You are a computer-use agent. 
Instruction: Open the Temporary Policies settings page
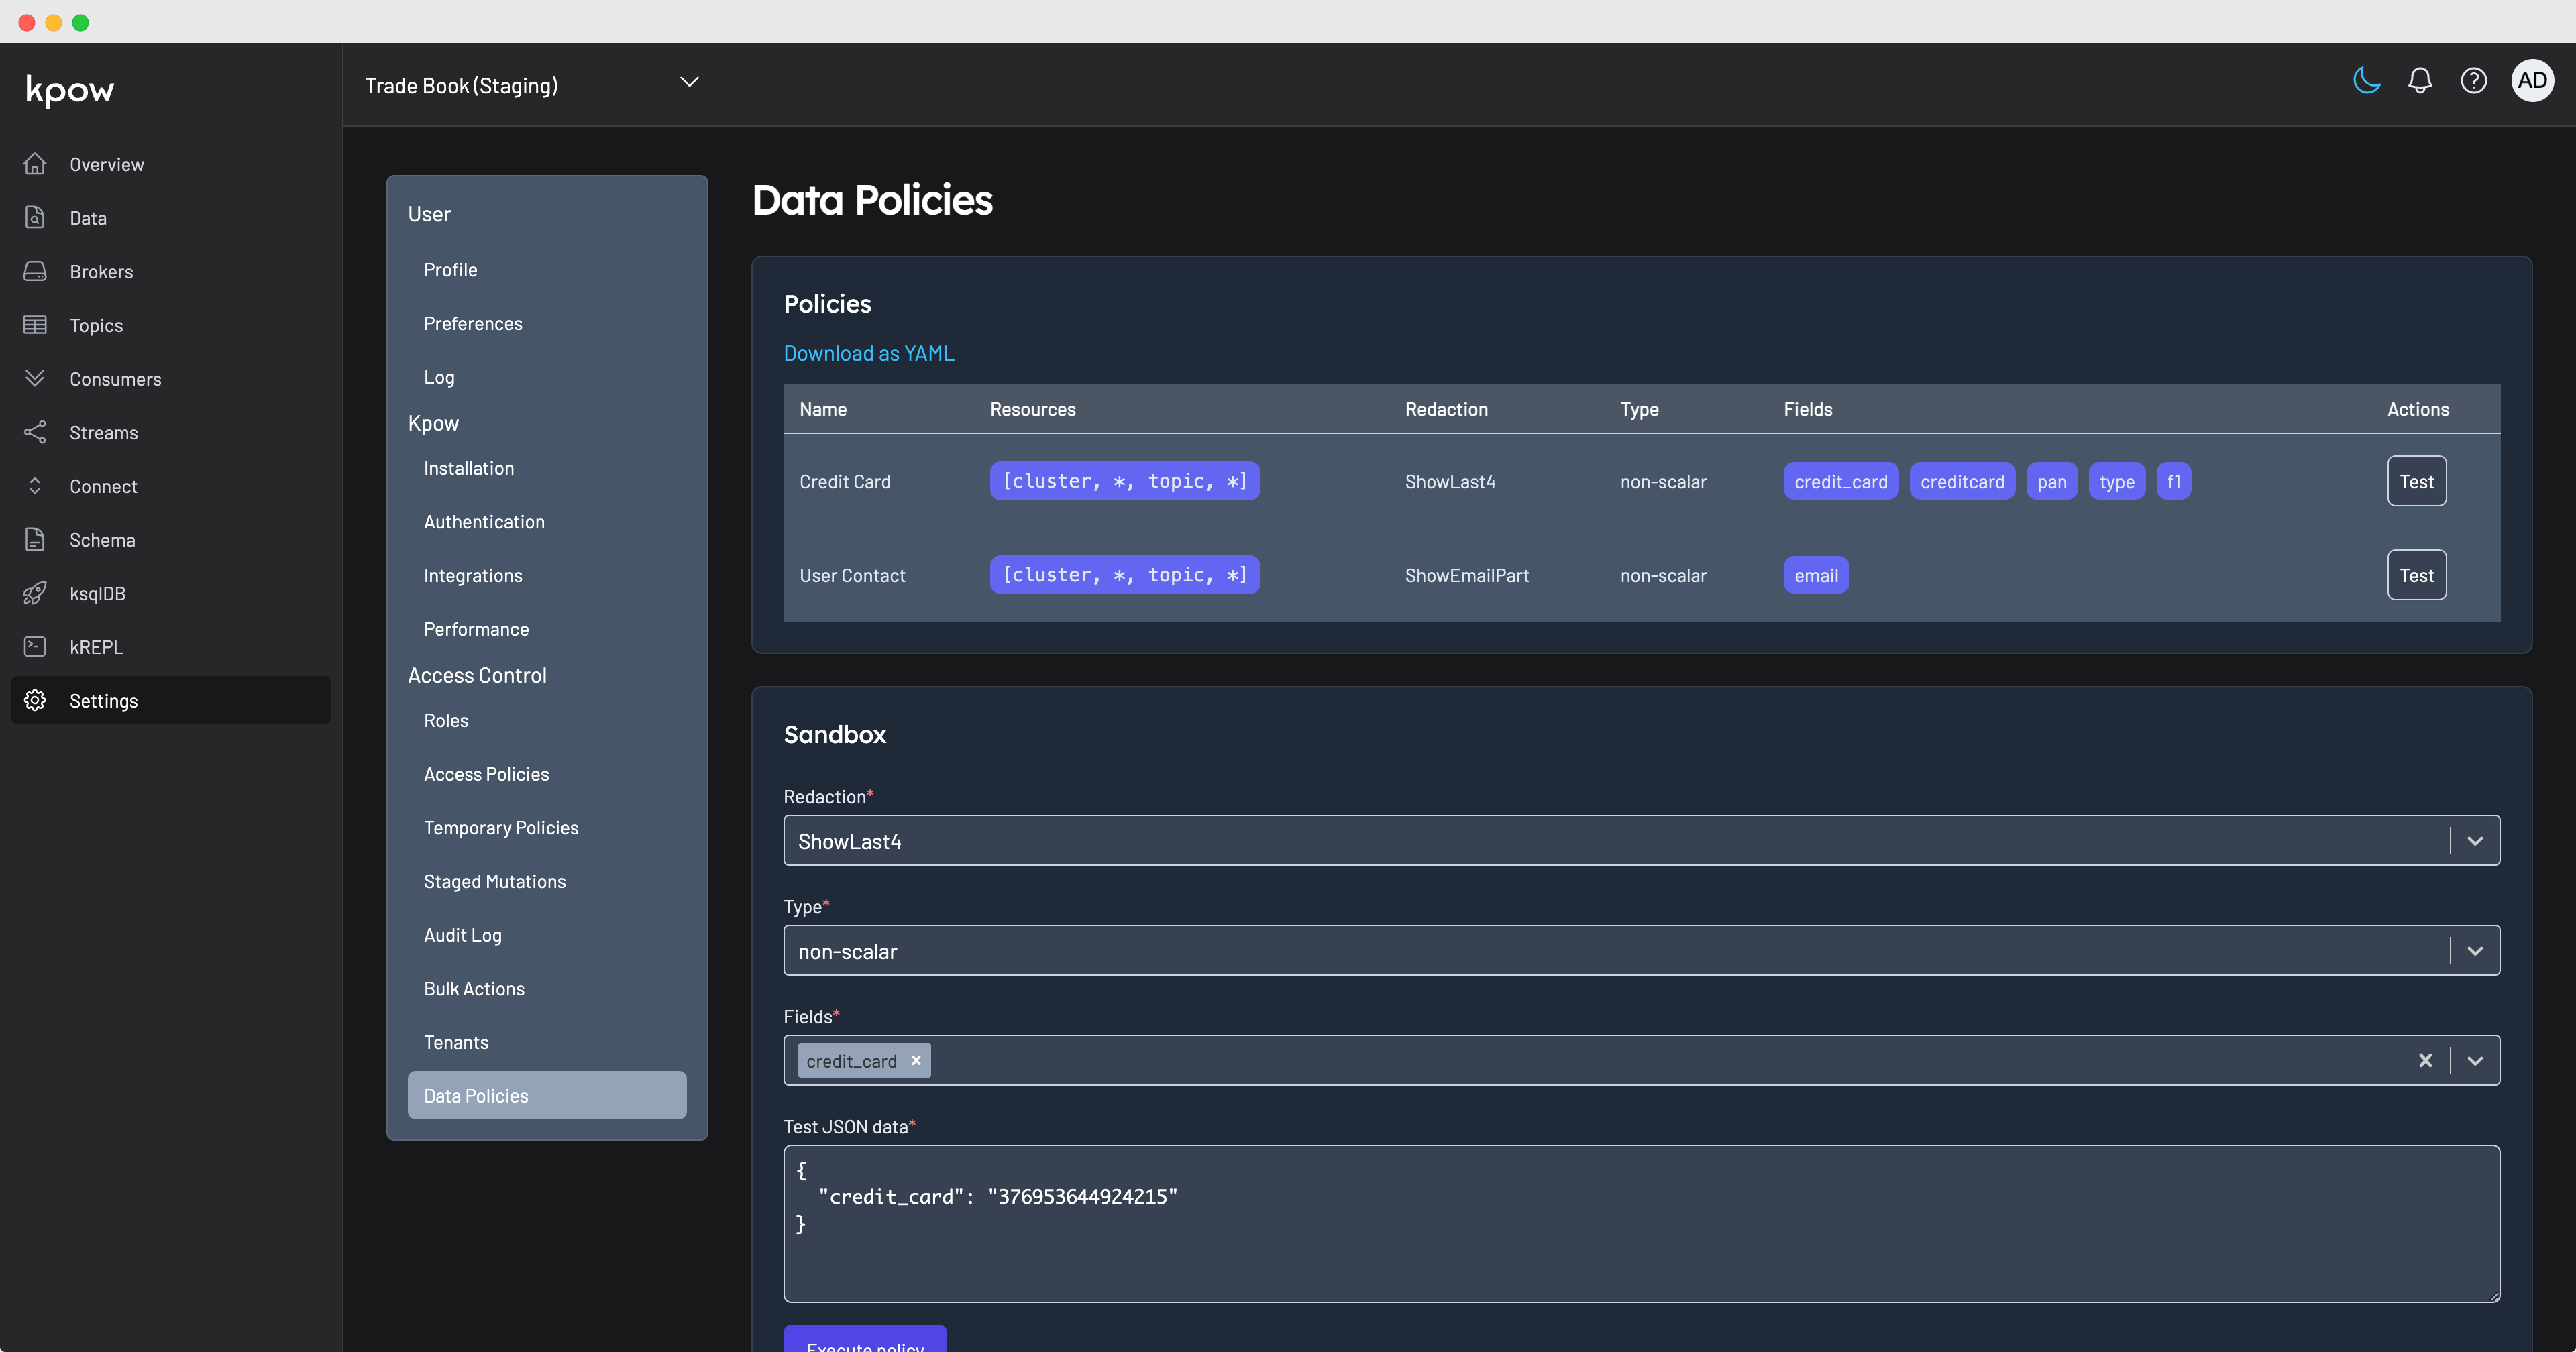pyautogui.click(x=501, y=827)
